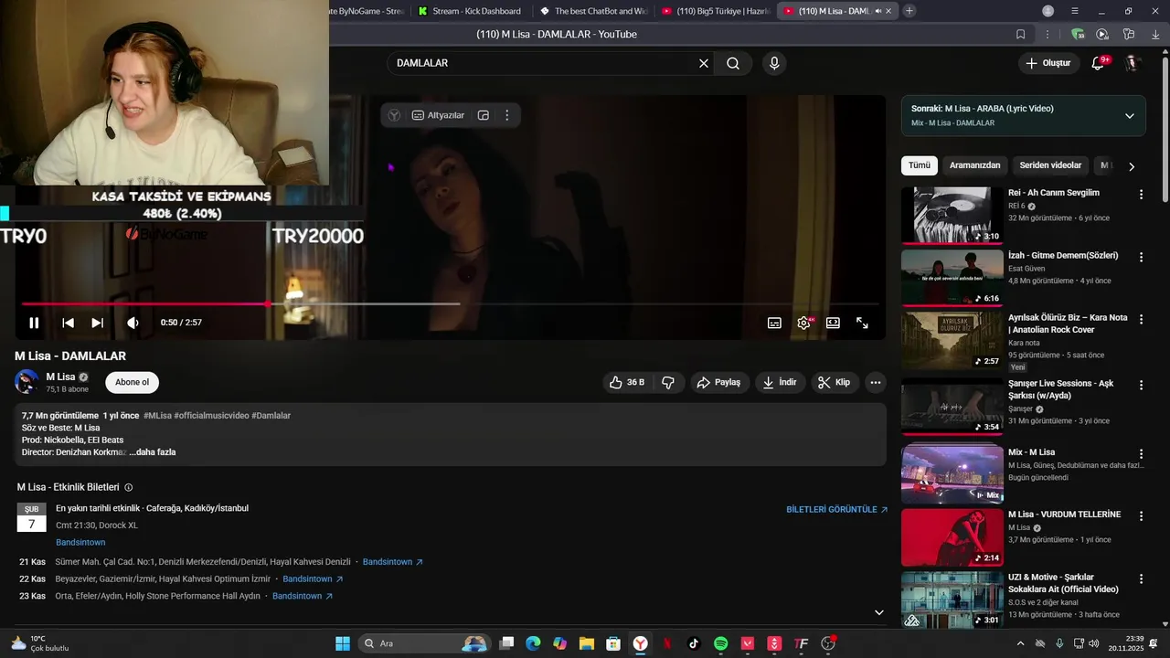The image size is (1170, 658).
Task: Open options for Şanışer Live Sessions
Action: click(x=1141, y=385)
